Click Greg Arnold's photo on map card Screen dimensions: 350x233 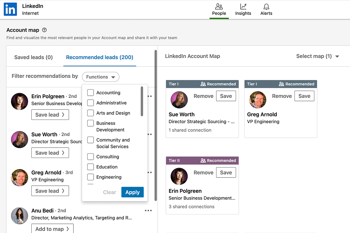pos(258,100)
